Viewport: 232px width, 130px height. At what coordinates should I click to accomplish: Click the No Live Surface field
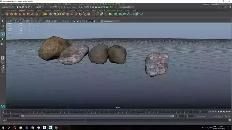tap(71, 7)
